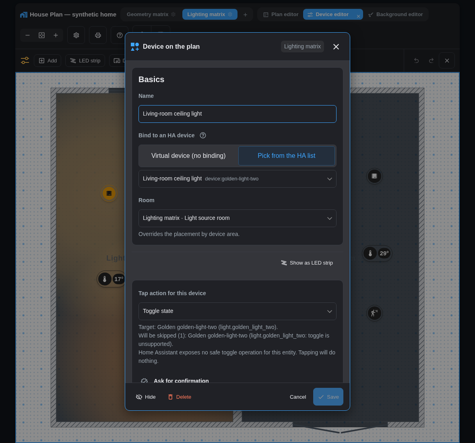The height and width of the screenshot is (443, 475).
Task: Click the House Plan — synthetic home title
Action: point(73,14)
